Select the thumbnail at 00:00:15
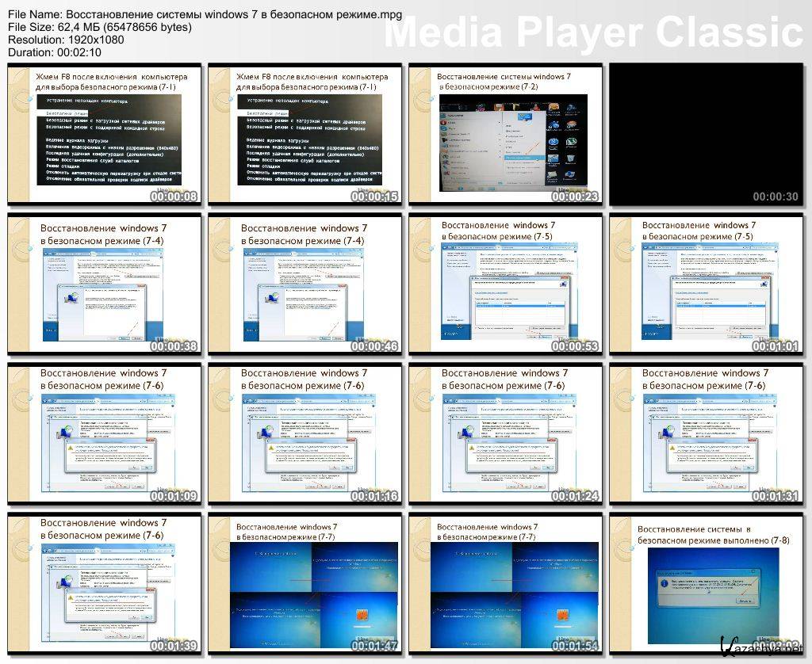Image resolution: width=812 pixels, height=664 pixels. pyautogui.click(x=305, y=135)
